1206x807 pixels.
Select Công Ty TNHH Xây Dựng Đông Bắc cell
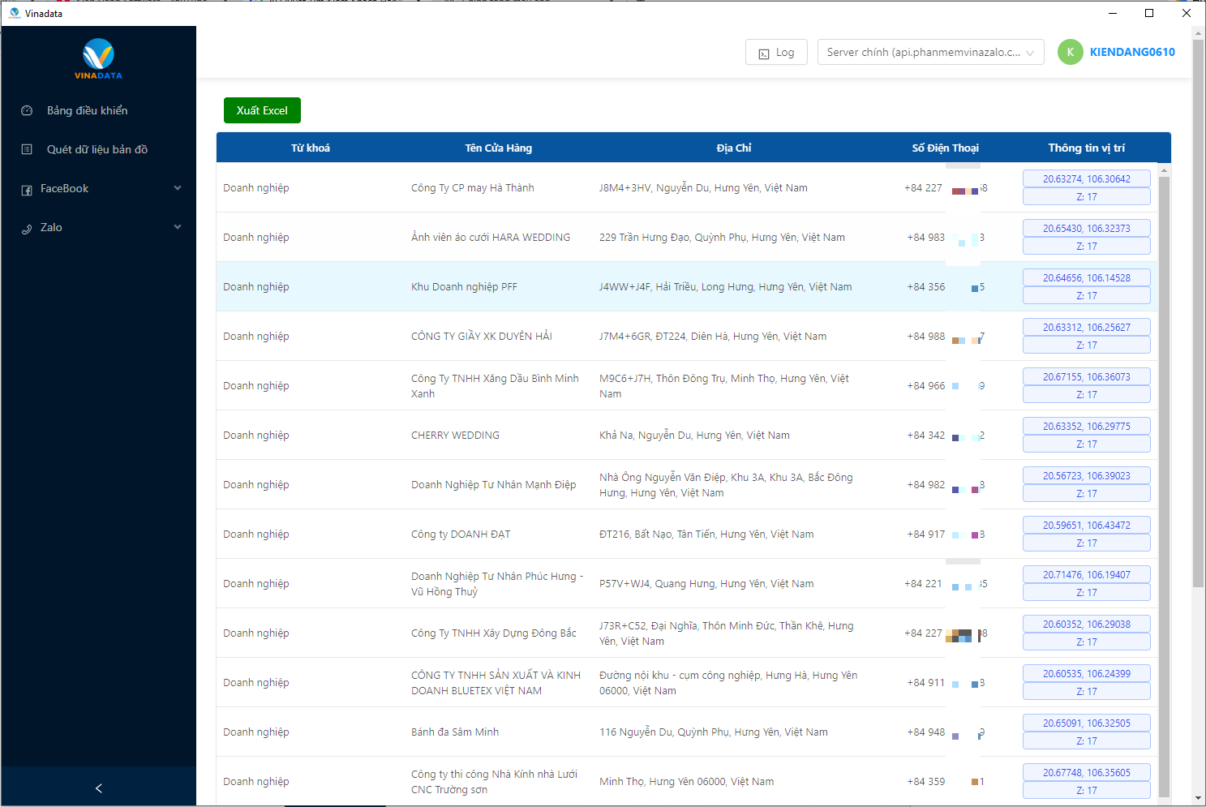click(494, 633)
